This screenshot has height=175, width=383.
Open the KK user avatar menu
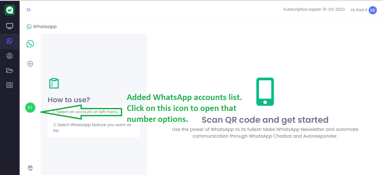coord(373,10)
